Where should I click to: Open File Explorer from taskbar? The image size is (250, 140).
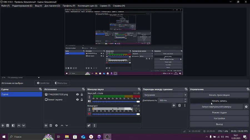(x=67, y=137)
